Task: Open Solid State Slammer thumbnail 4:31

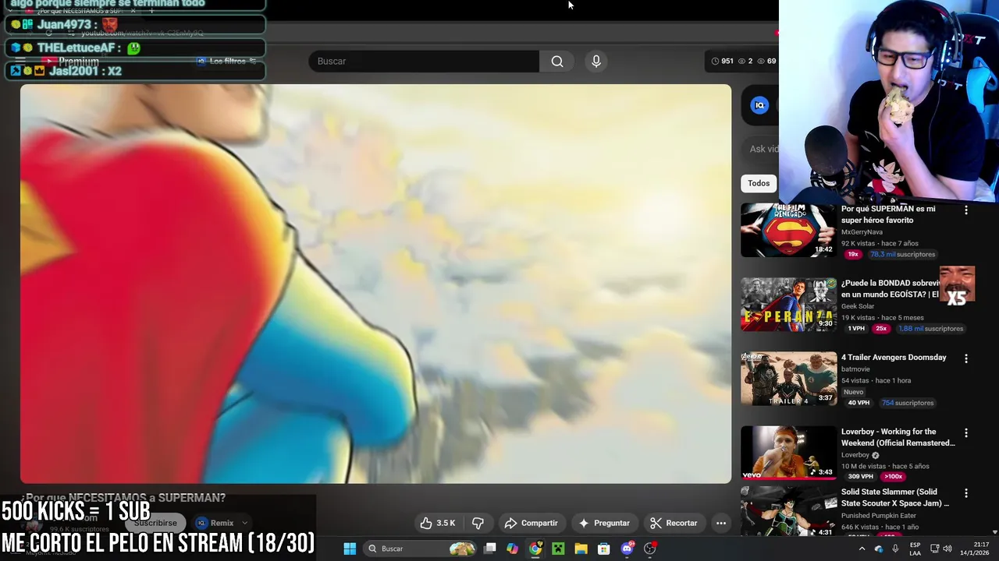Action: click(788, 511)
